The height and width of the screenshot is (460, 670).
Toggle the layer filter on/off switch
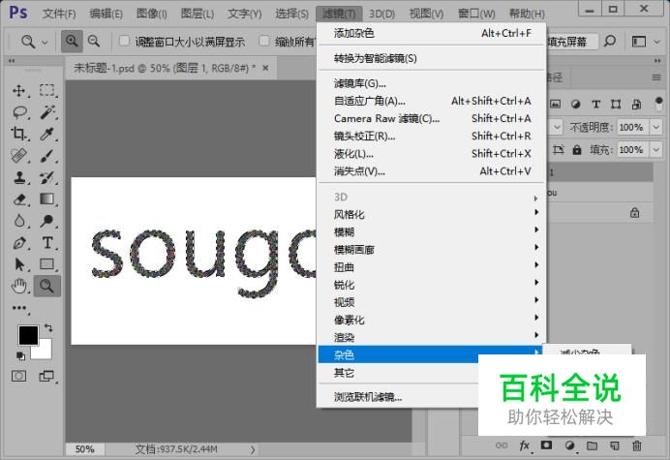[x=659, y=103]
